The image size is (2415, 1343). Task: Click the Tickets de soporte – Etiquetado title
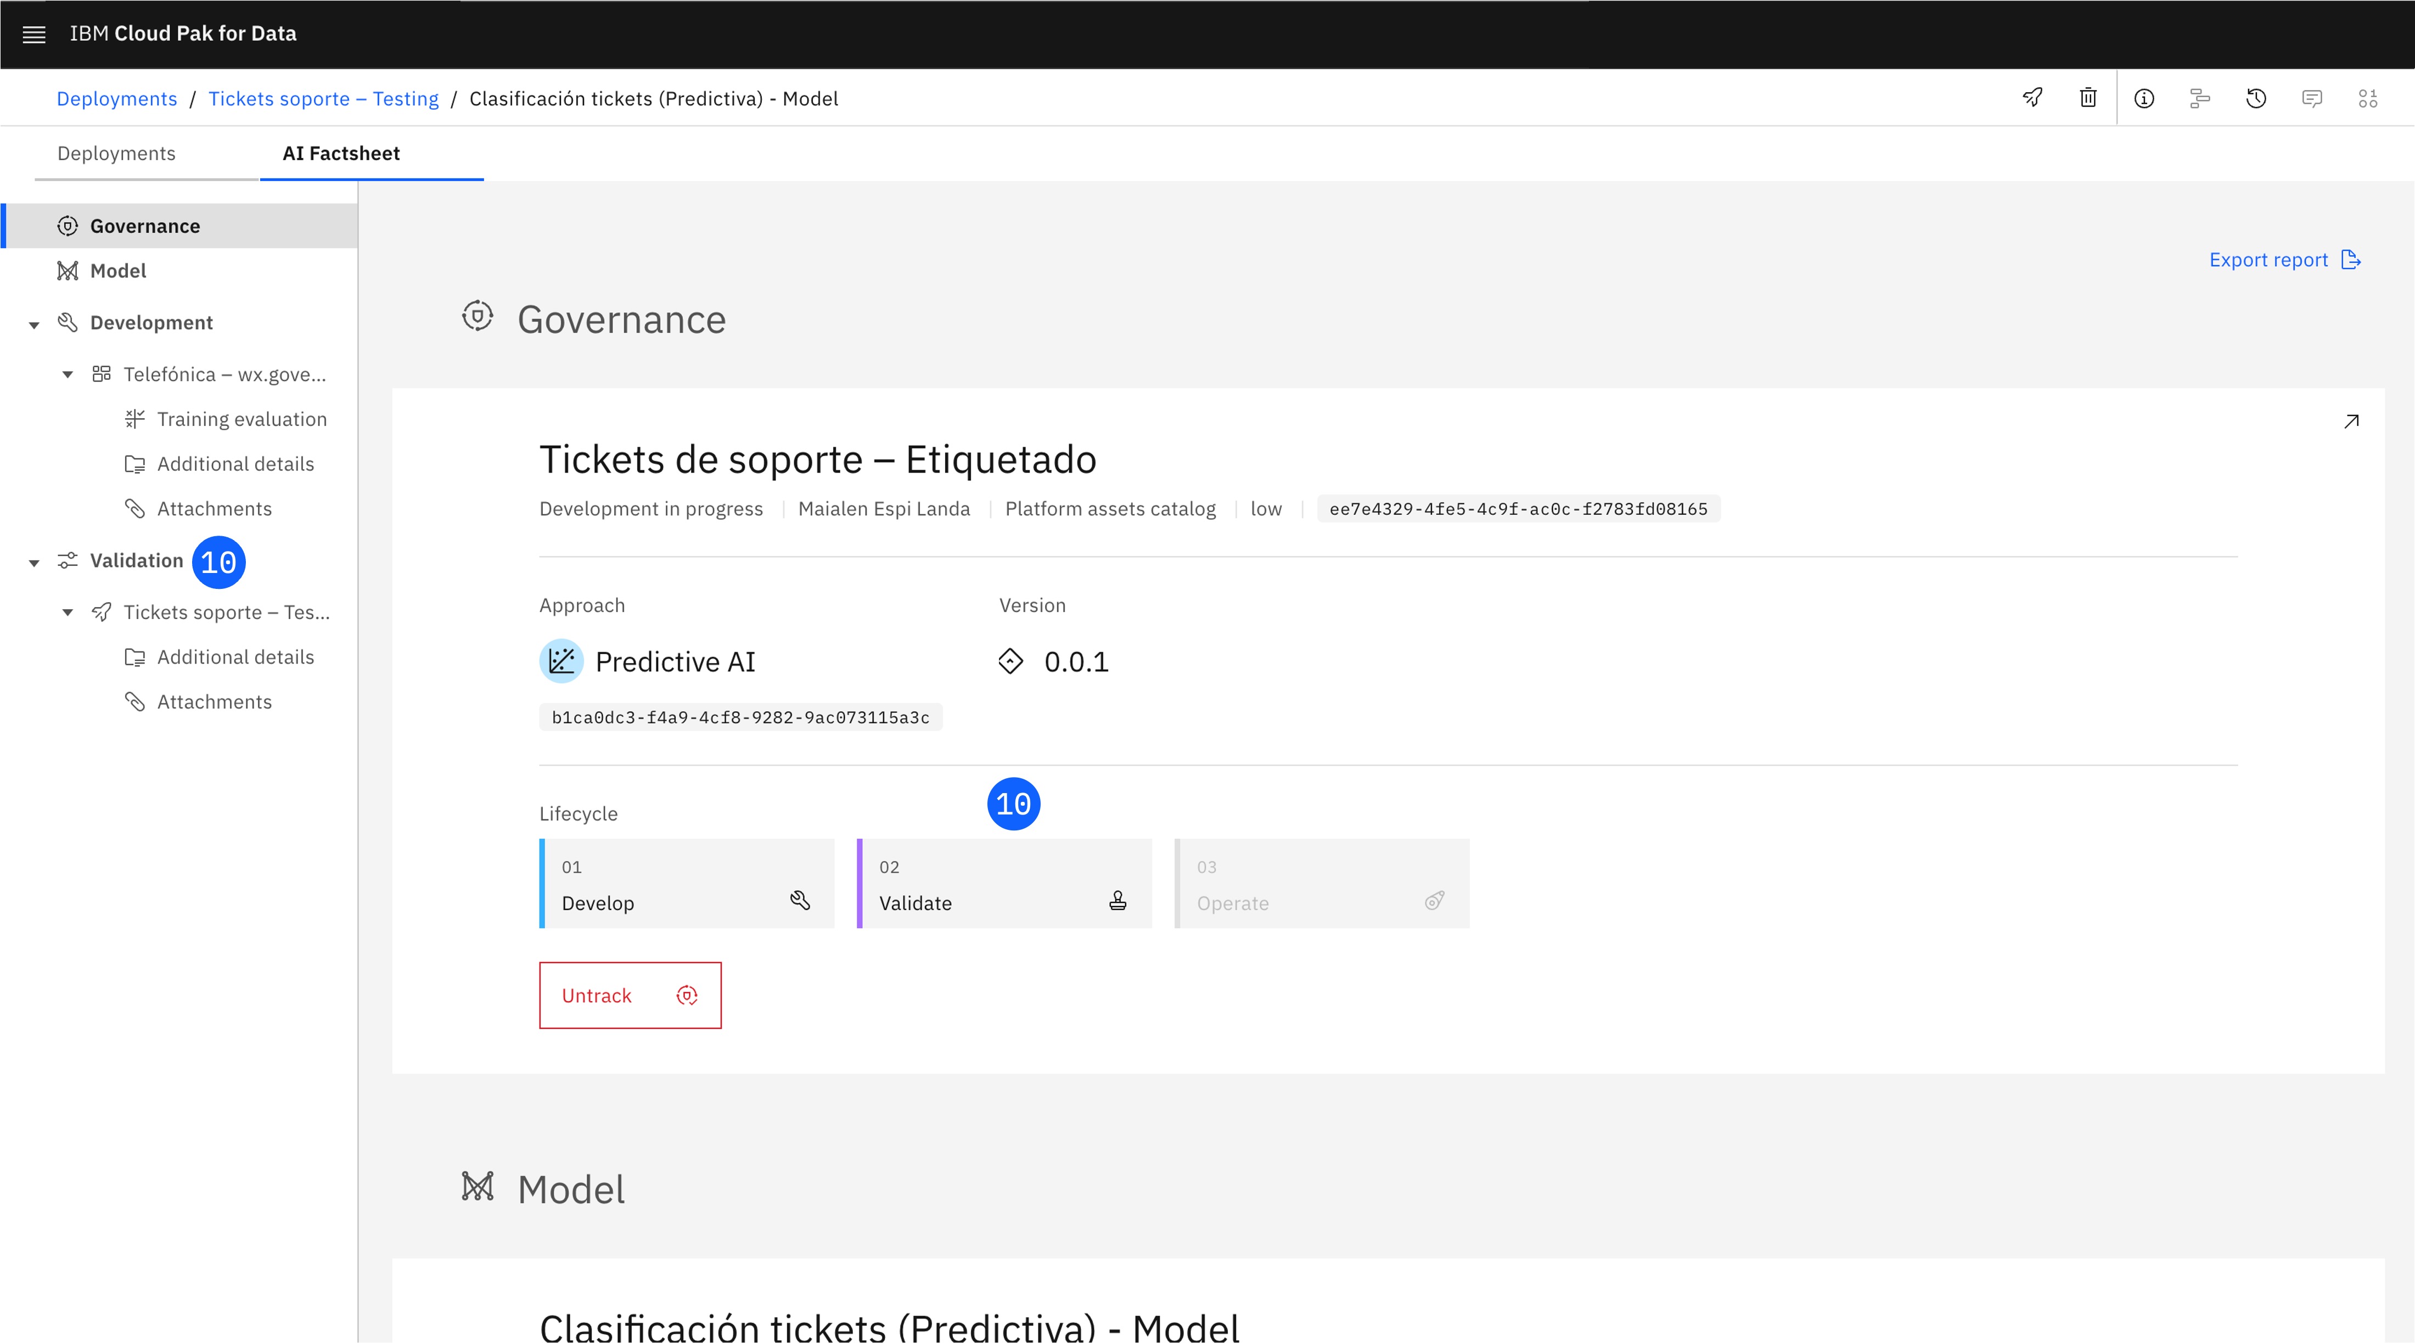817,459
